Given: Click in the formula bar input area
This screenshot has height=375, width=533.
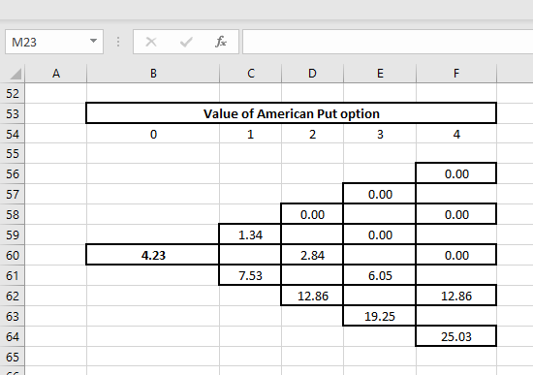Looking at the screenshot, I should pyautogui.click(x=388, y=42).
